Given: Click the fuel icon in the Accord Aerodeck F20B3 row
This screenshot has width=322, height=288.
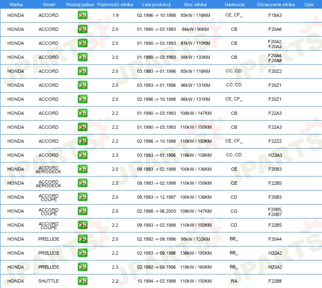Looking at the screenshot, I should (82, 169).
